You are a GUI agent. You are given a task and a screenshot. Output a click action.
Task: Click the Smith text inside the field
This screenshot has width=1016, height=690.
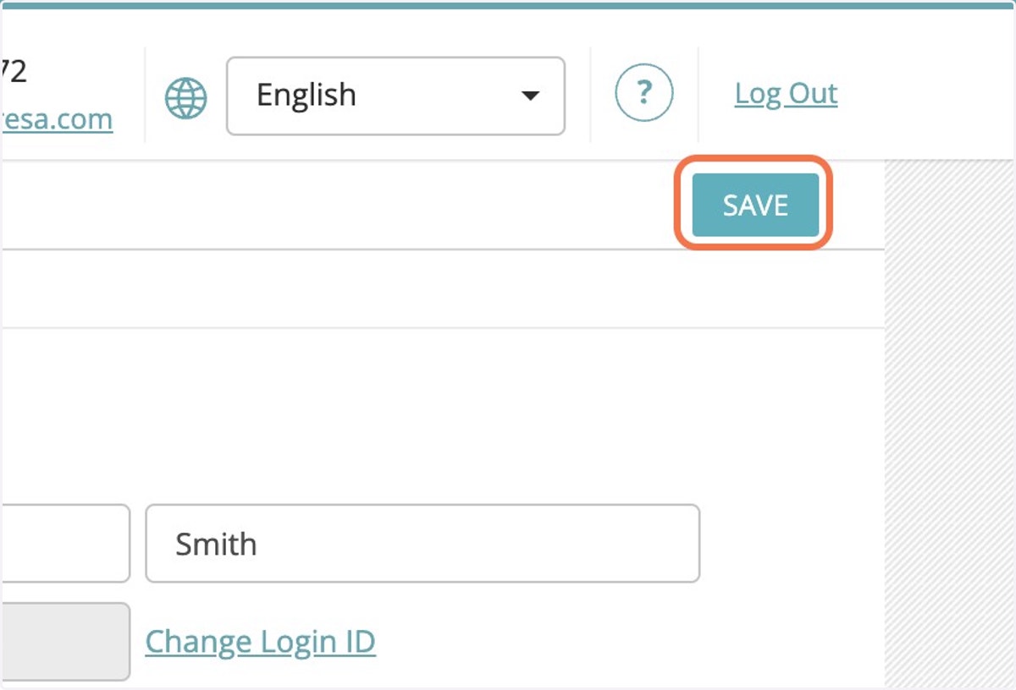(x=216, y=544)
